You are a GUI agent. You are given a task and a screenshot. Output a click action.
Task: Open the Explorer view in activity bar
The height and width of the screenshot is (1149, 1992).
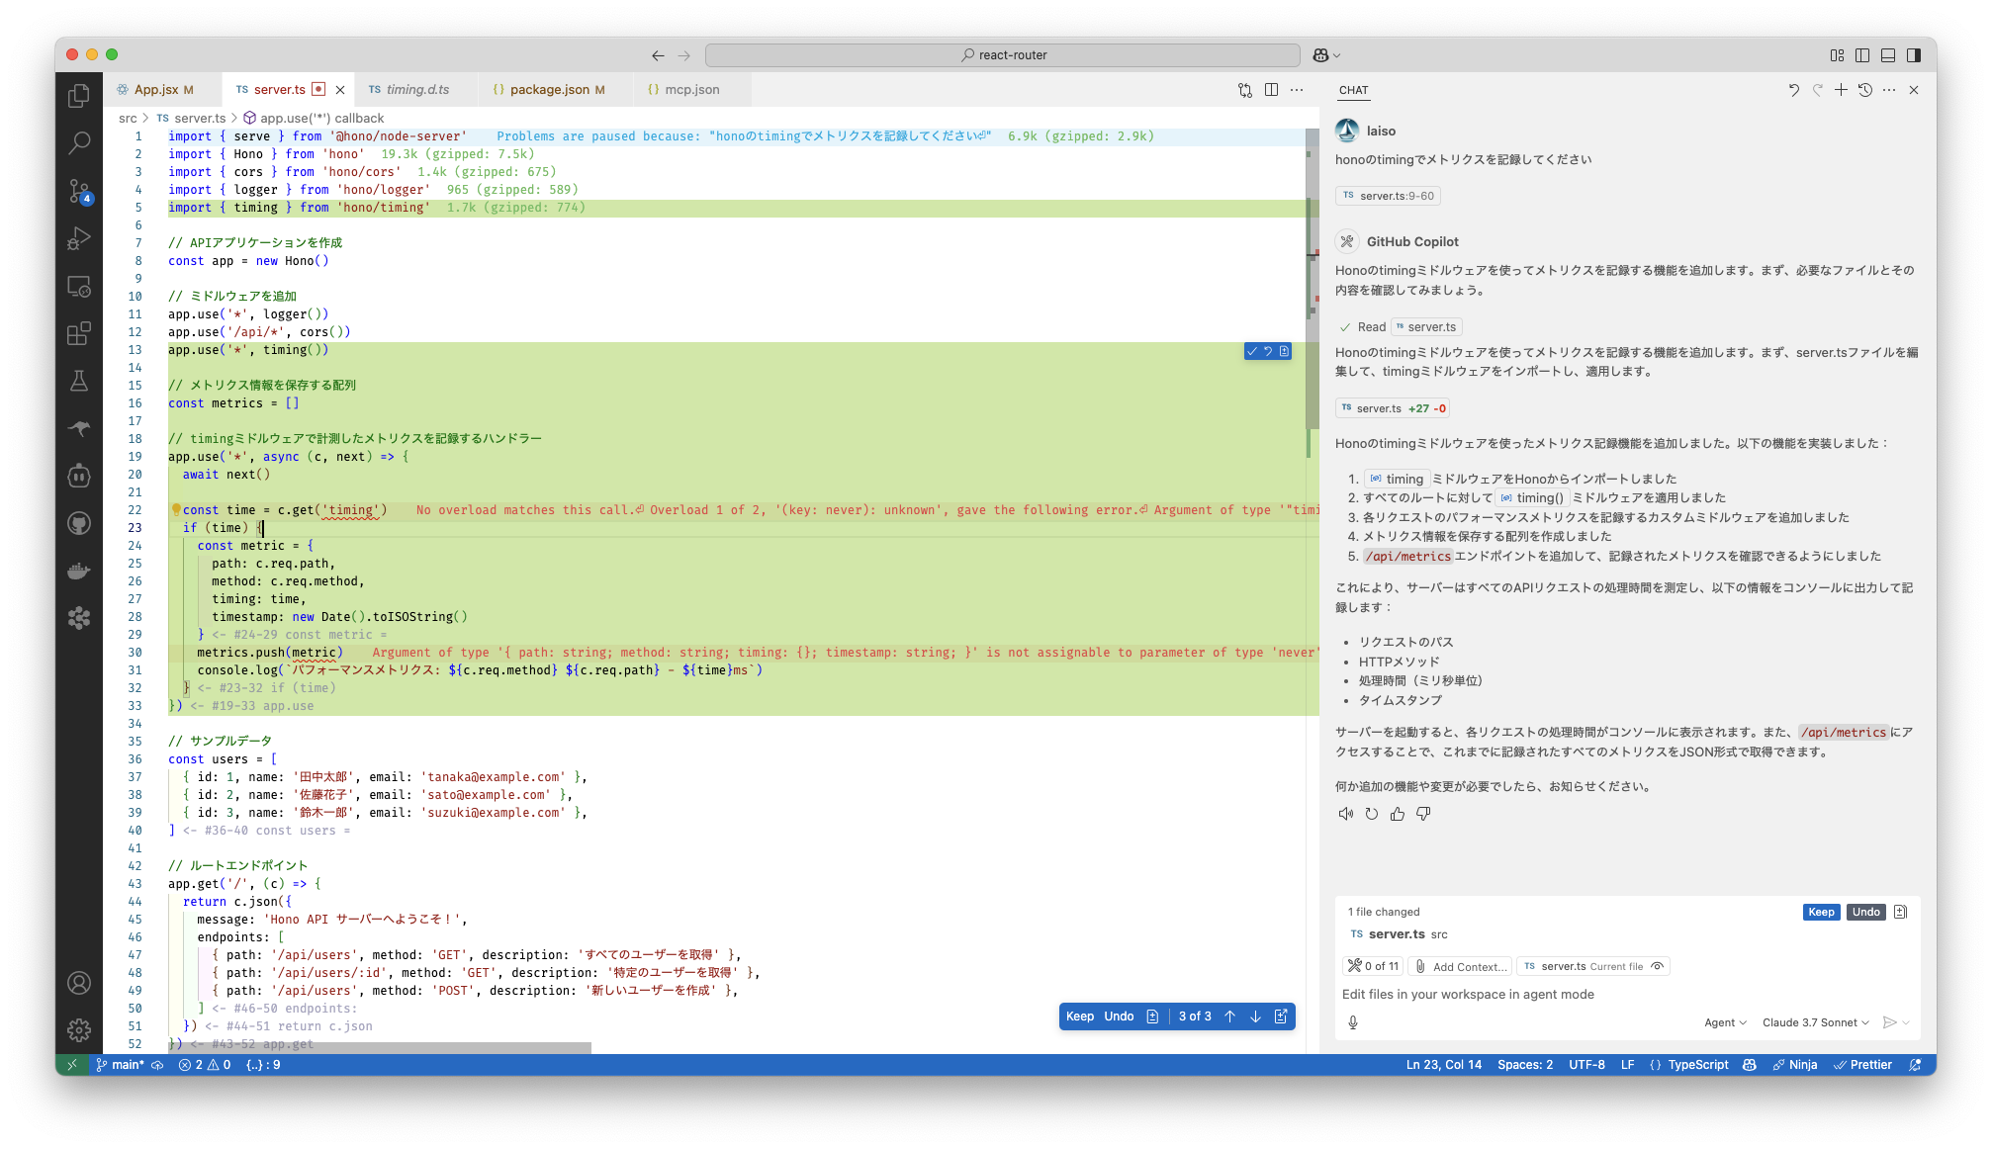[79, 96]
